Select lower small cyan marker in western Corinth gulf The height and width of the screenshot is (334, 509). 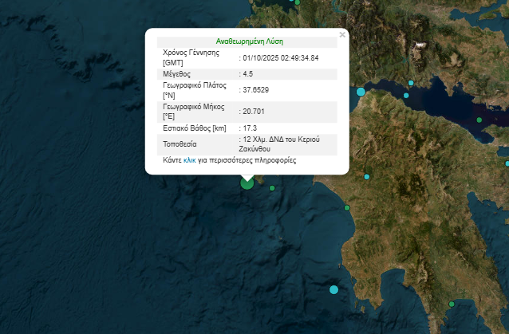[406, 96]
